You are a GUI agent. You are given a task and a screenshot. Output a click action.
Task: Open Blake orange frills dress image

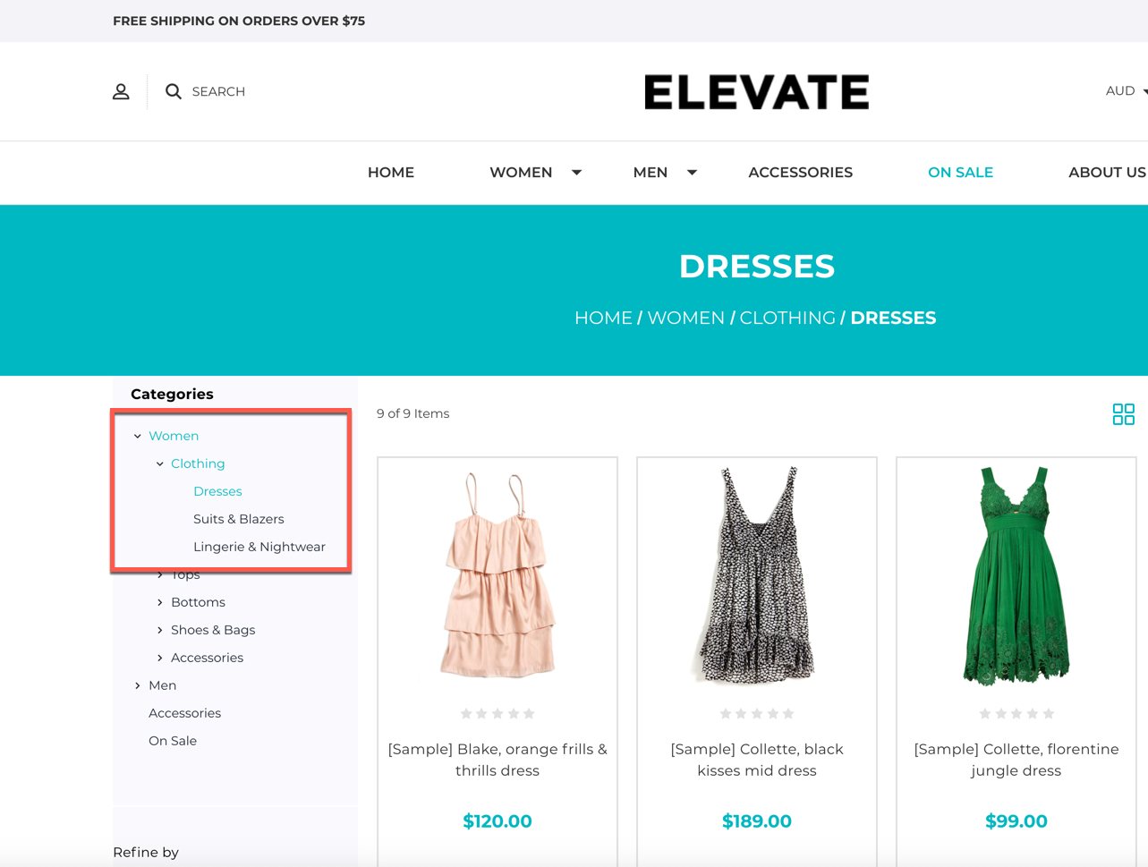(497, 575)
